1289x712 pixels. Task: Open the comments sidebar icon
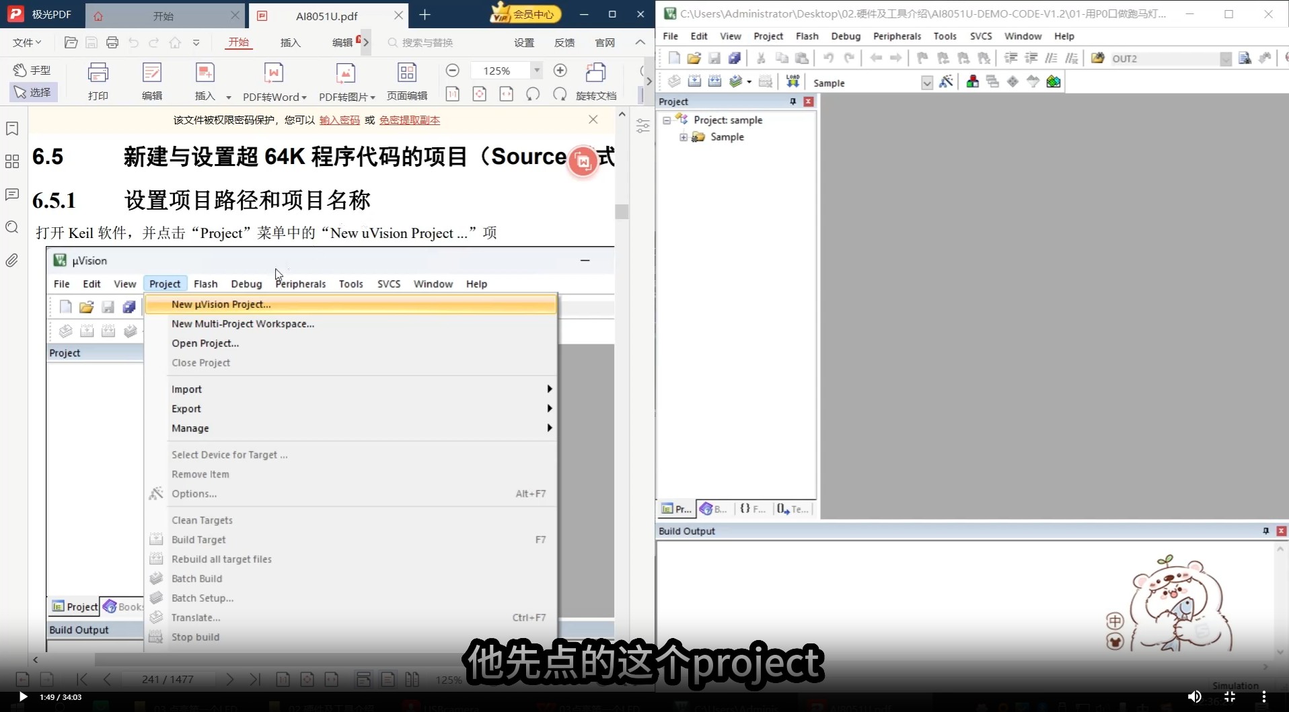12,194
